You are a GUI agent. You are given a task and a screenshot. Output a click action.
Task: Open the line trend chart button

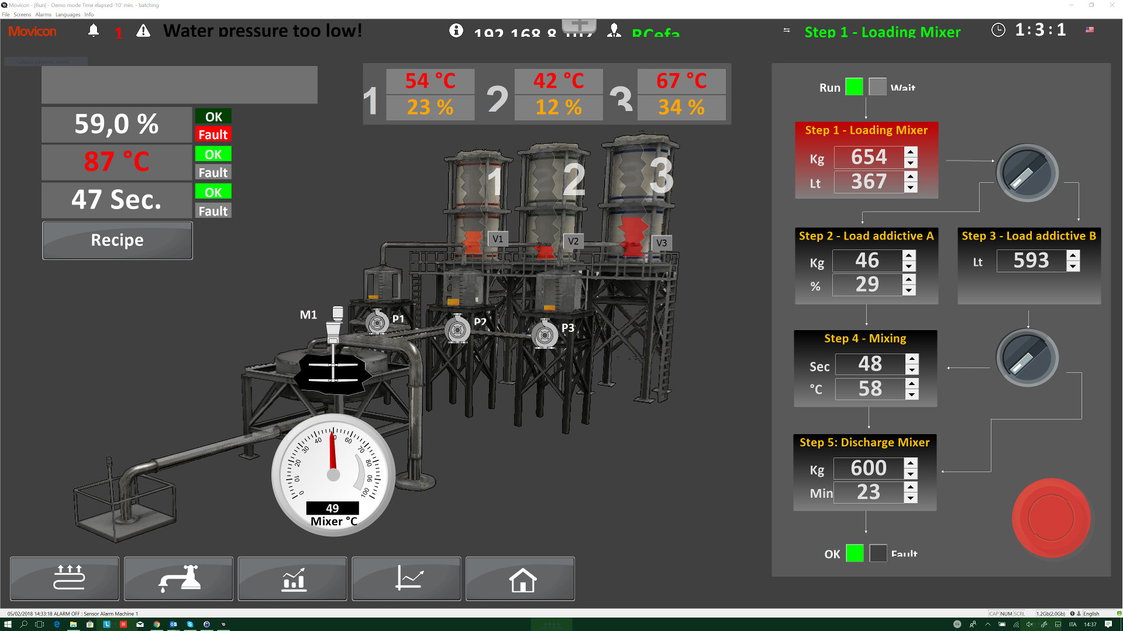tap(407, 578)
